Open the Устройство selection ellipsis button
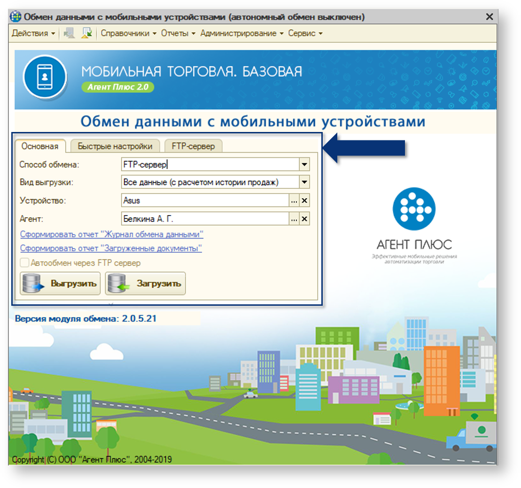521x488 pixels. (294, 201)
